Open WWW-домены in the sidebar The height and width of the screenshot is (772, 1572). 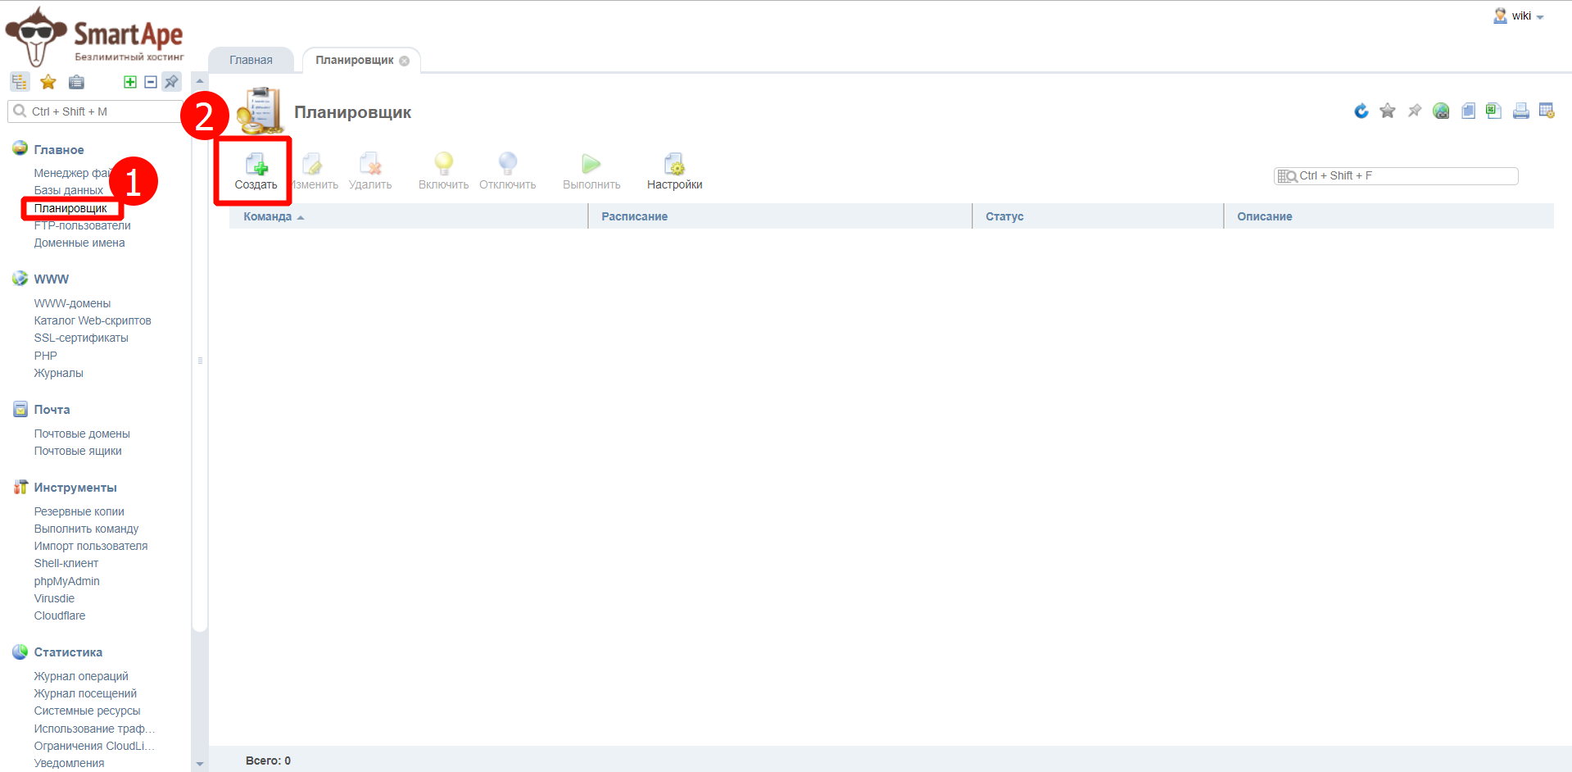(x=72, y=303)
